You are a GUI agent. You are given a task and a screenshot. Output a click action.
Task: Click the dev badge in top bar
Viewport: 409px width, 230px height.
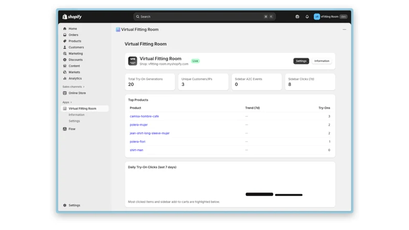click(343, 17)
